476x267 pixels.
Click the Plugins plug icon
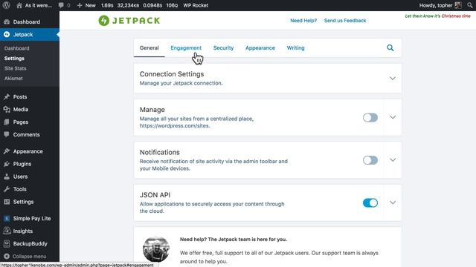7,164
